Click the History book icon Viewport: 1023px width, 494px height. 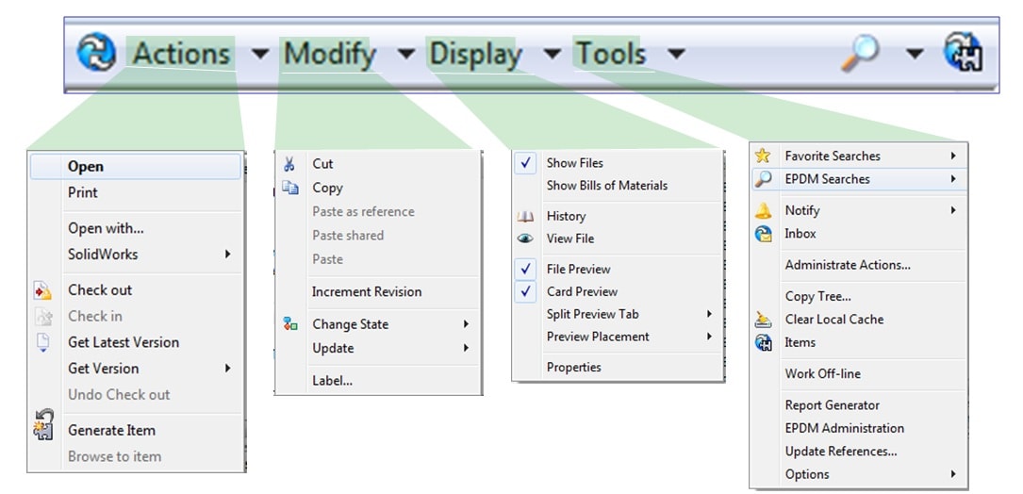coord(525,216)
